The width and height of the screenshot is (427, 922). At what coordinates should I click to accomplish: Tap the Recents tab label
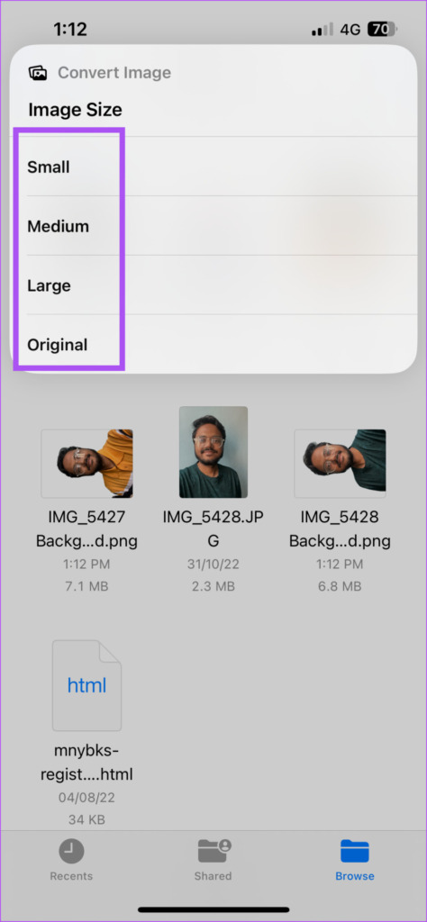71,876
